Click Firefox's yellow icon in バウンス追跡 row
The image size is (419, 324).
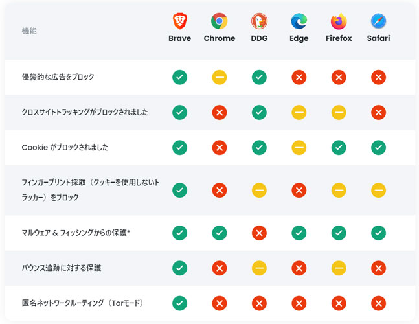click(339, 268)
